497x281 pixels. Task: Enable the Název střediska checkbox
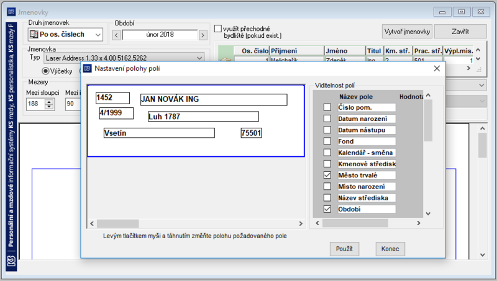(327, 198)
